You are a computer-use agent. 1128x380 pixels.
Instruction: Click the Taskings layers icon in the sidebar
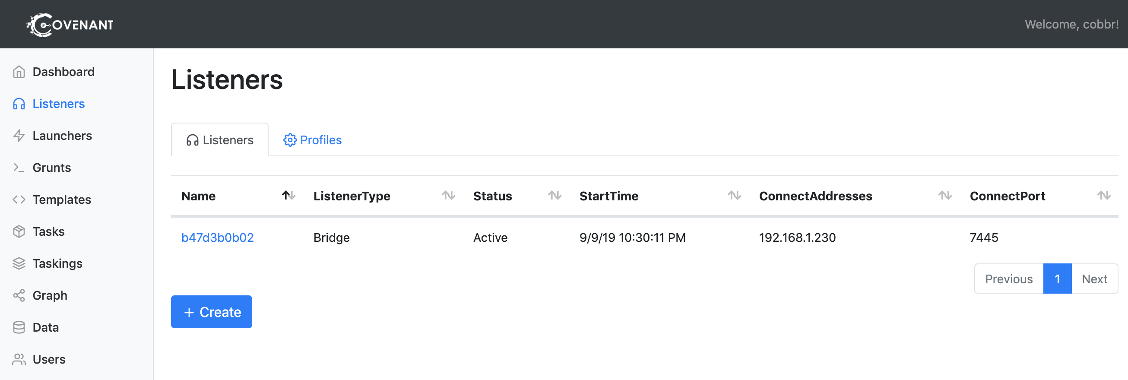tap(19, 263)
